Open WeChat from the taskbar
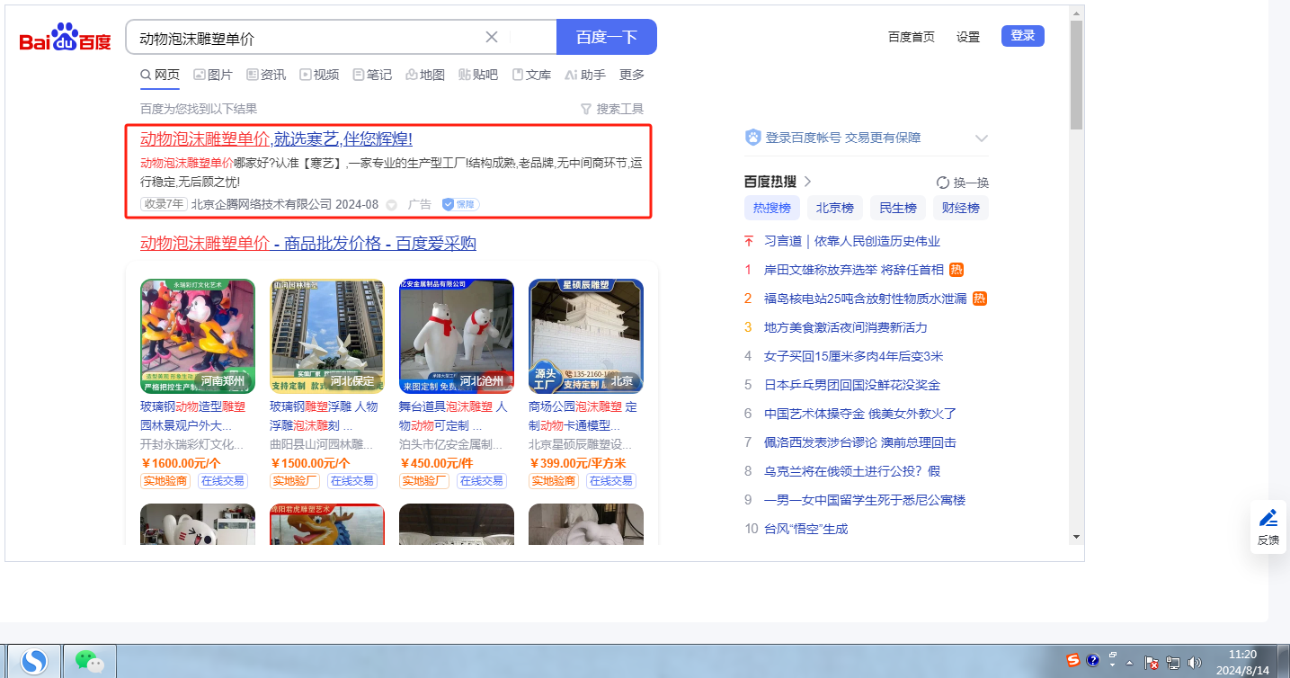This screenshot has width=1290, height=678. click(89, 662)
